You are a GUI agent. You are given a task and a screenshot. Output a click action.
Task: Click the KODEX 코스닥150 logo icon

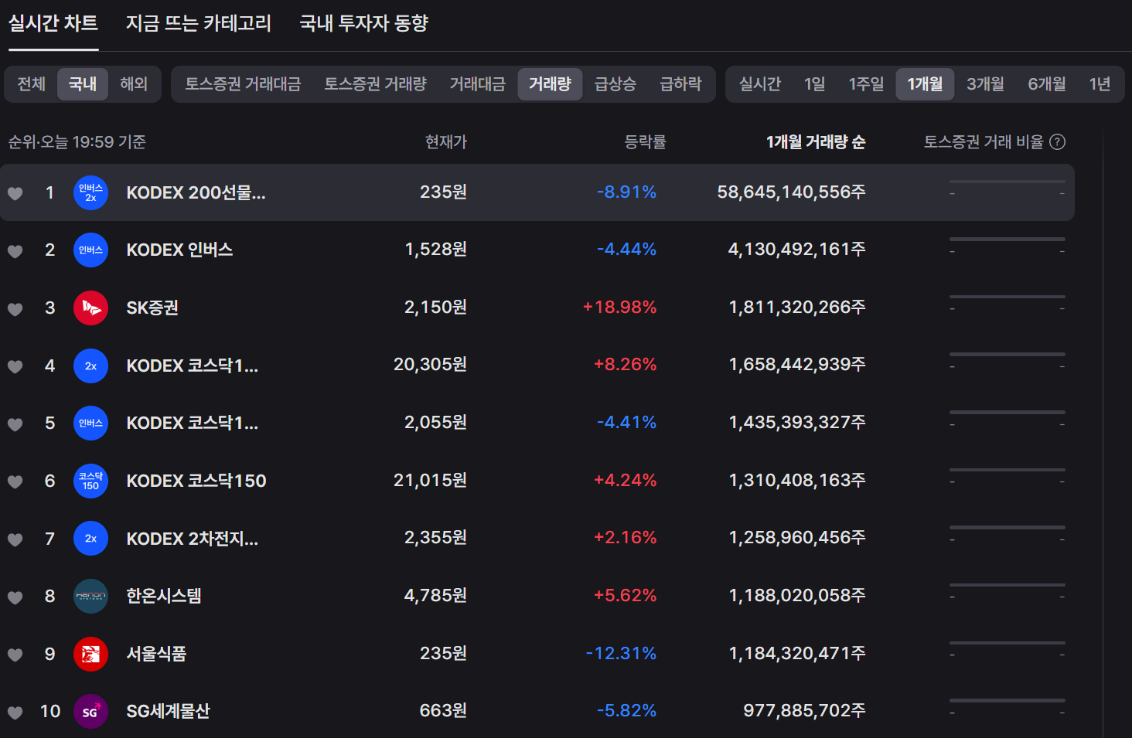pos(90,481)
